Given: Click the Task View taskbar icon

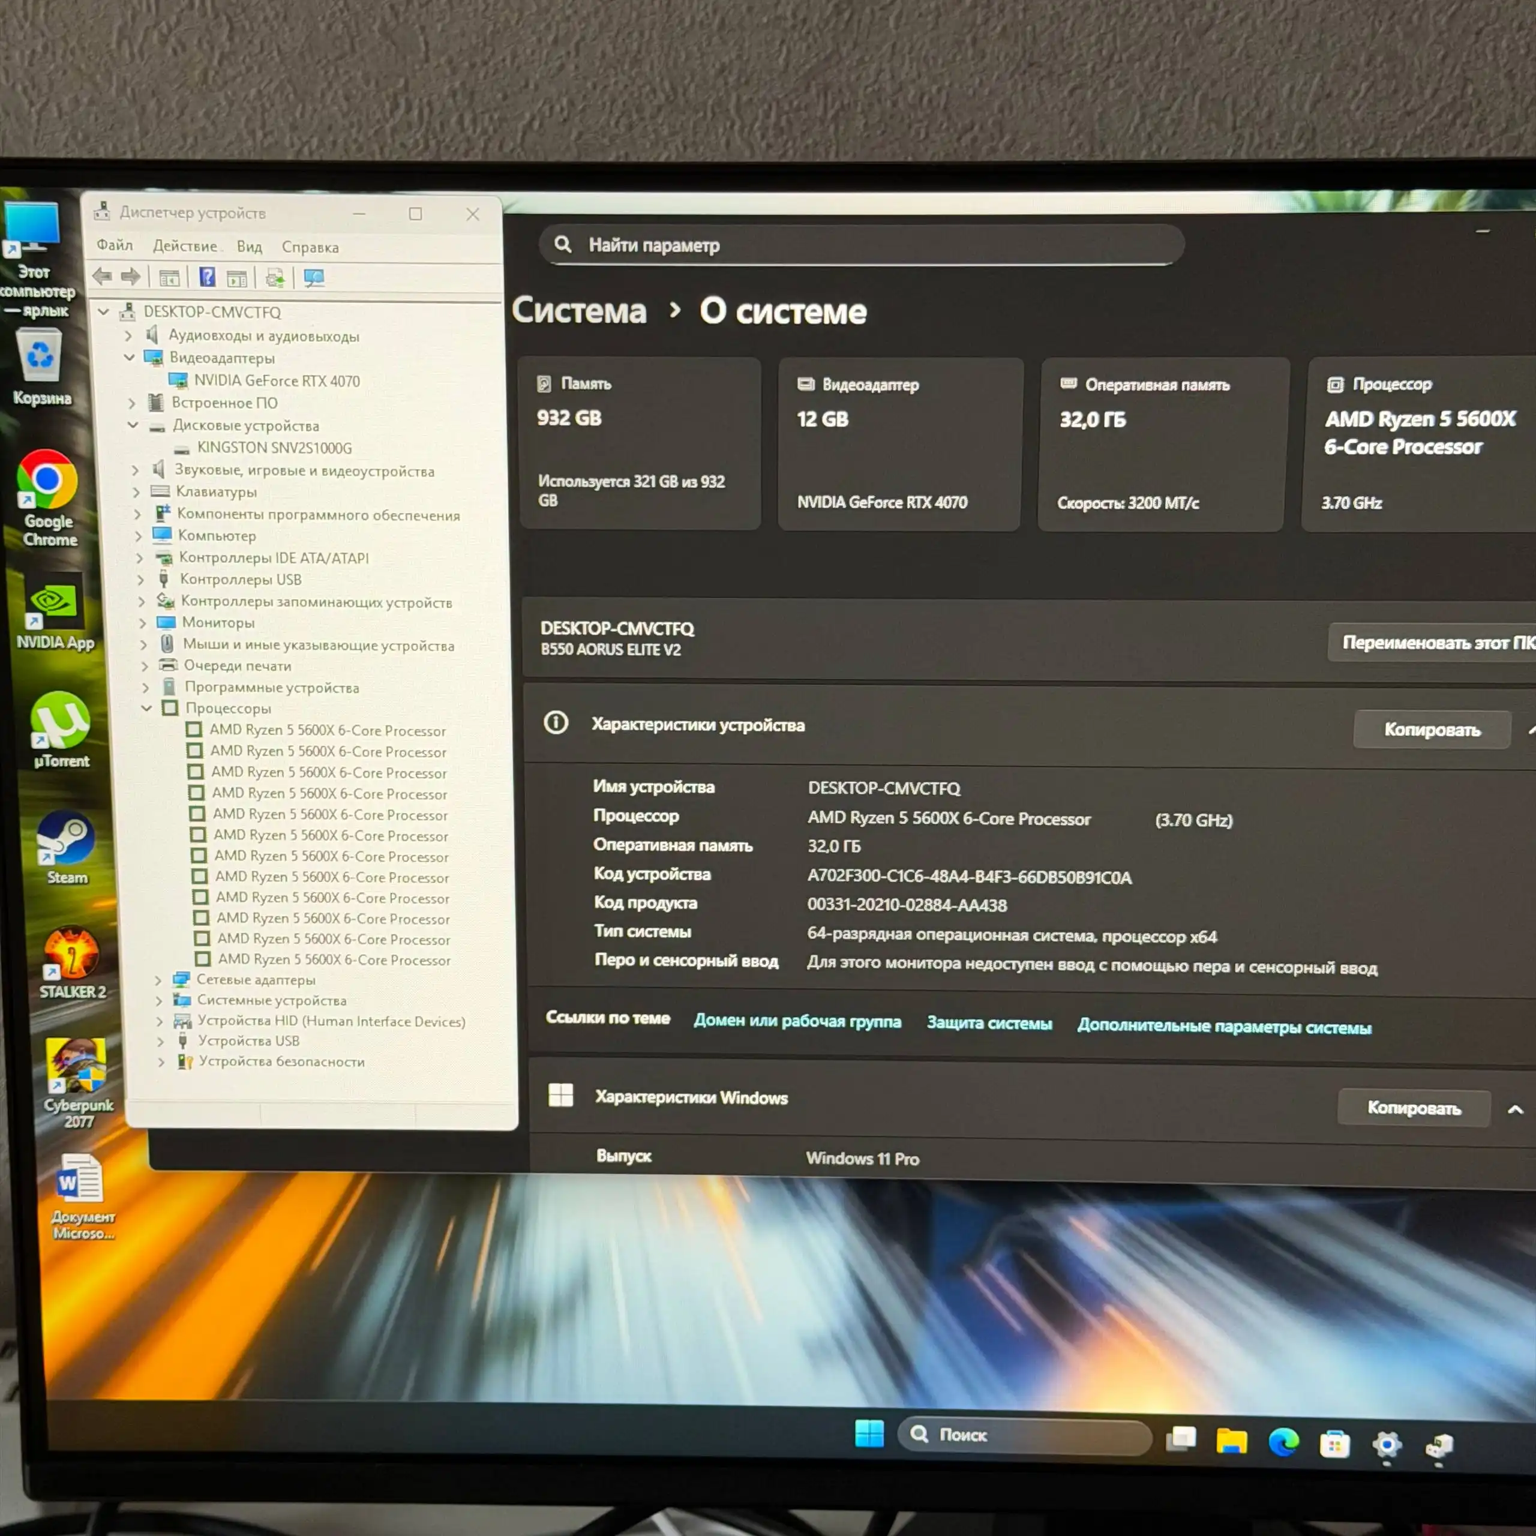Looking at the screenshot, I should [1181, 1438].
